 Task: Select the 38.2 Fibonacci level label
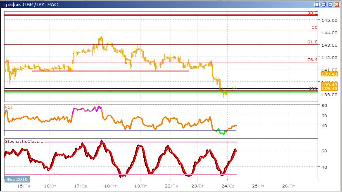click(312, 13)
